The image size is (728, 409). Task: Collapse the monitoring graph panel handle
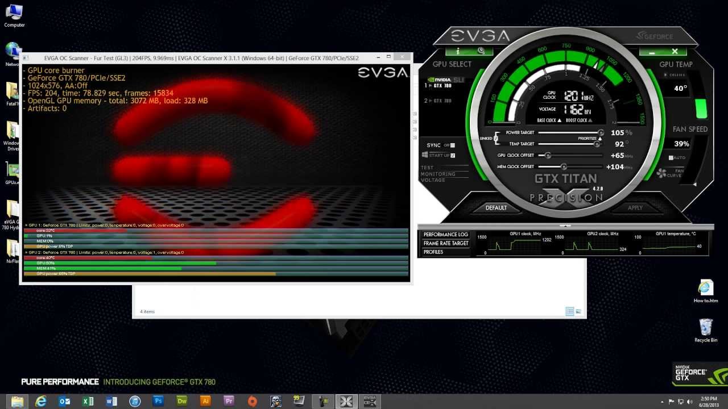tap(565, 226)
